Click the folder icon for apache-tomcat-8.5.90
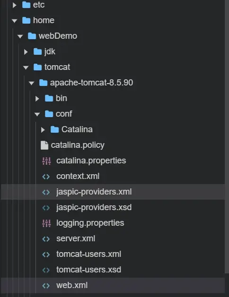Screen dimensions: 229x297 (x=43, y=83)
